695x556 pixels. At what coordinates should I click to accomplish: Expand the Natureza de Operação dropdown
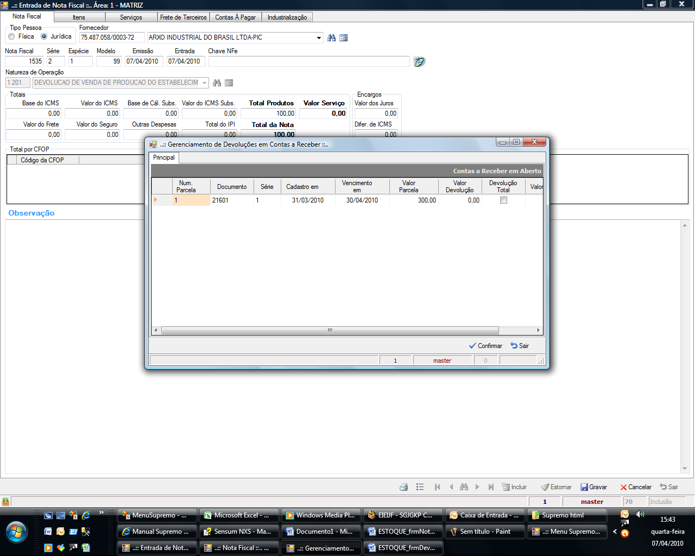point(205,83)
